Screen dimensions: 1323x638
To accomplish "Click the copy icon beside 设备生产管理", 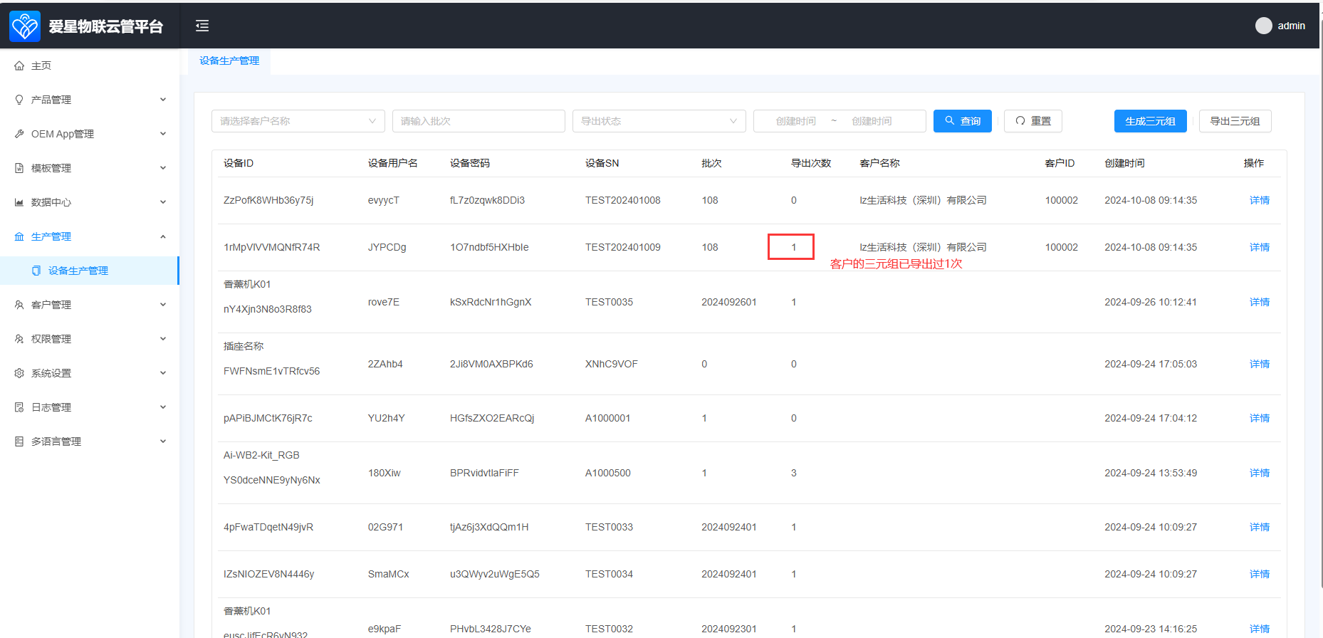I will tap(36, 271).
